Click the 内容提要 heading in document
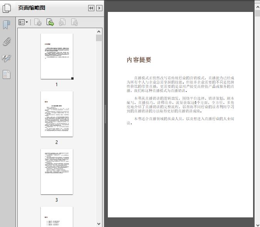The width and height of the screenshot is (260, 227). pos(139,60)
